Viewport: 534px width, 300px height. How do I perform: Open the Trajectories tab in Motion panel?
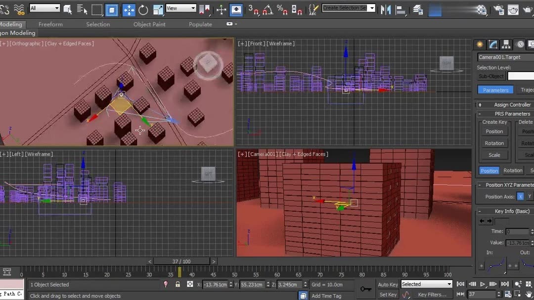pos(526,90)
